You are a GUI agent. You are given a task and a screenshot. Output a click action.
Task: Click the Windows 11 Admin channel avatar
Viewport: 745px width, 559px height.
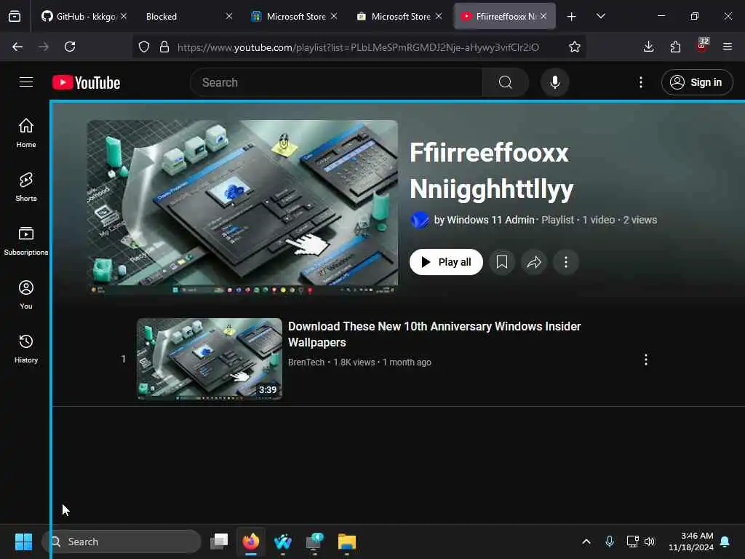tap(420, 220)
